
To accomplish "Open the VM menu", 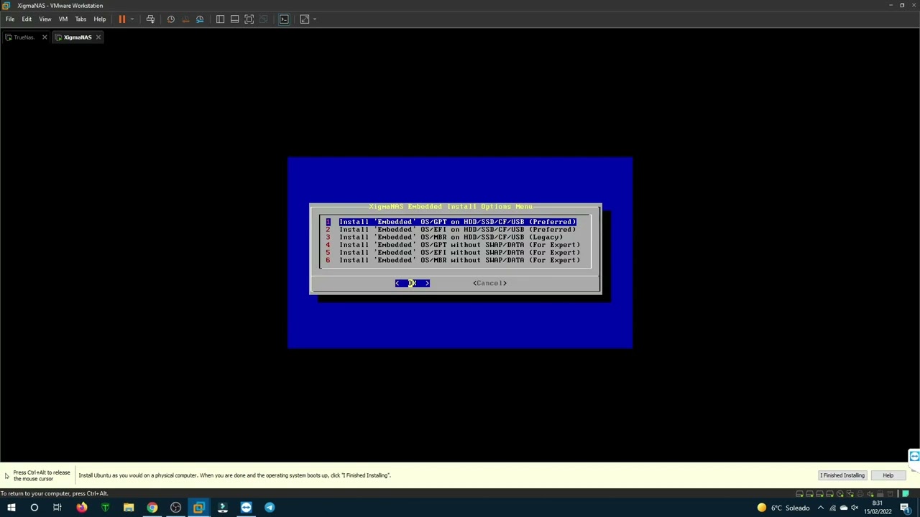I will coord(63,19).
